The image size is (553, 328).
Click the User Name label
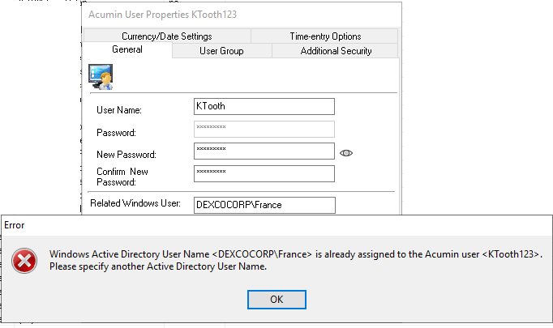(119, 110)
